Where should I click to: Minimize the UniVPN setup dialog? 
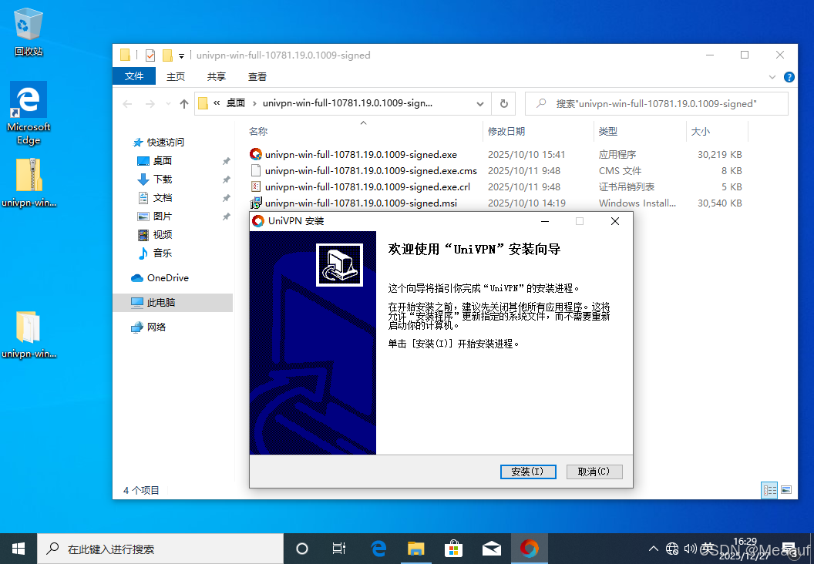pos(544,221)
